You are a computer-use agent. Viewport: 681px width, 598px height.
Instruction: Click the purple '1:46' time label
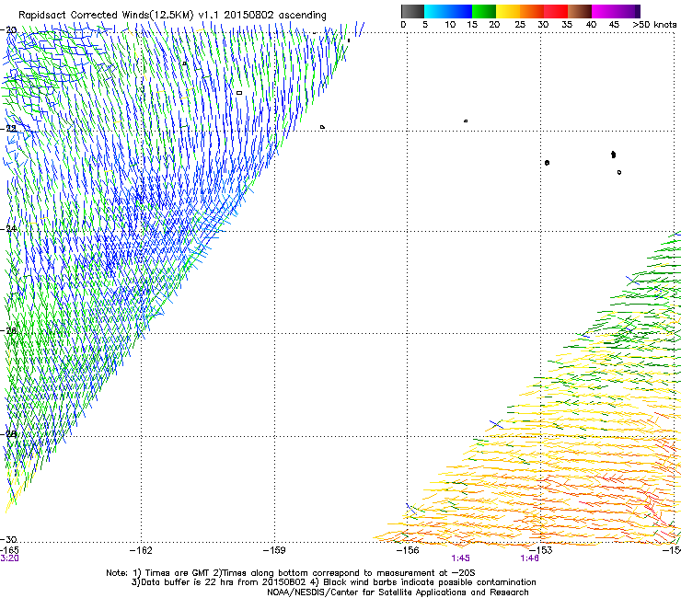pyautogui.click(x=529, y=558)
